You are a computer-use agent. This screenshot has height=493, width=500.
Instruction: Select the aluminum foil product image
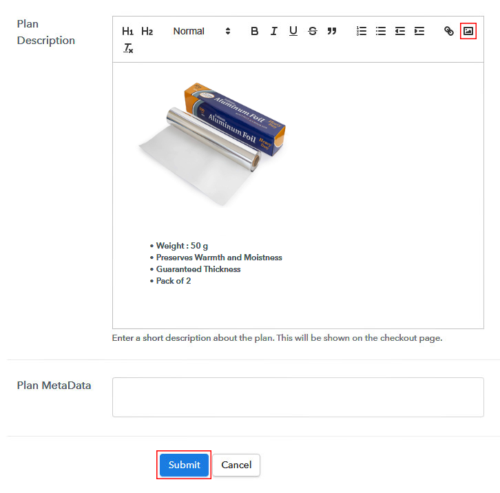tap(211, 145)
